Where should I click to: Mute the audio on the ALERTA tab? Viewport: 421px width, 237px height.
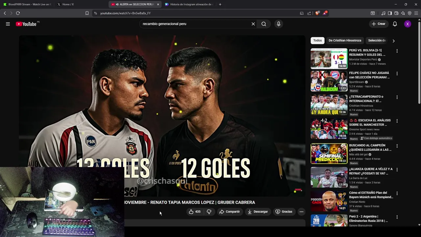point(117,4)
